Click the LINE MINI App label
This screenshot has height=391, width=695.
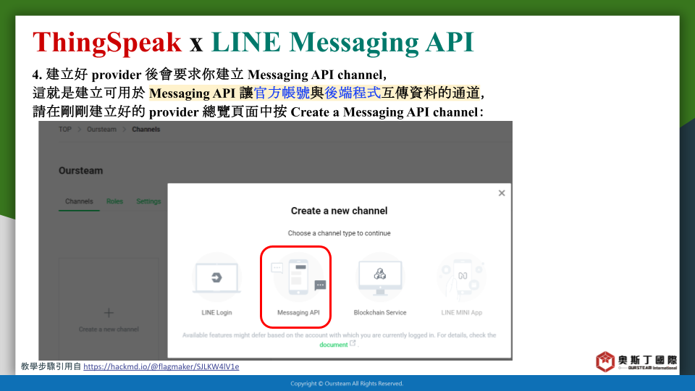tap(461, 313)
